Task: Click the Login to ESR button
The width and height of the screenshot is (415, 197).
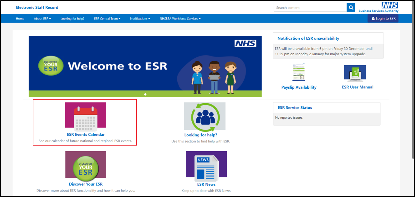Action: (383, 18)
